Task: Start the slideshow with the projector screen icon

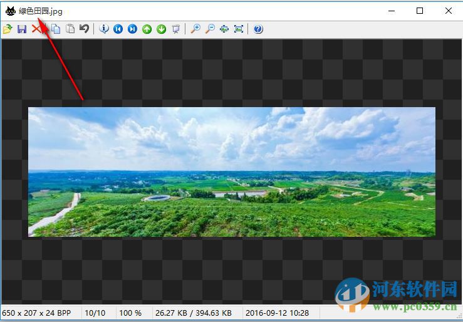Action: click(x=176, y=29)
